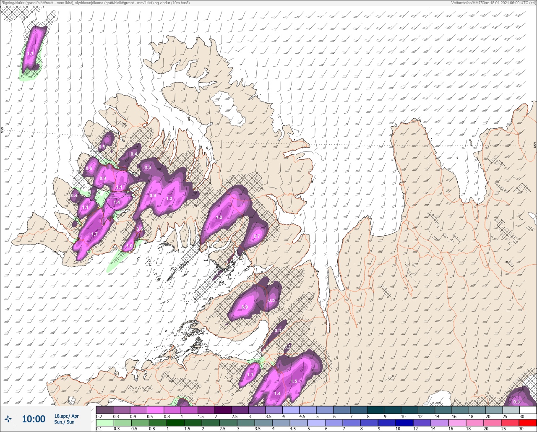Click the 1.5 precipitation value on map
537x432 pixels.
click(294, 381)
